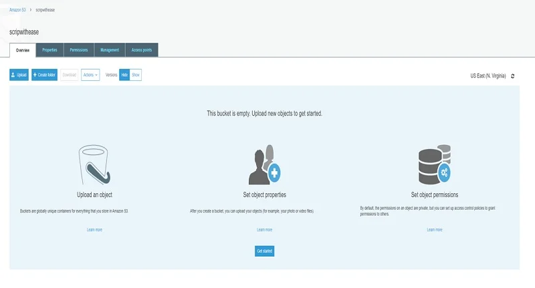Switch to the Overview tab
This screenshot has width=535, height=288.
coord(23,50)
